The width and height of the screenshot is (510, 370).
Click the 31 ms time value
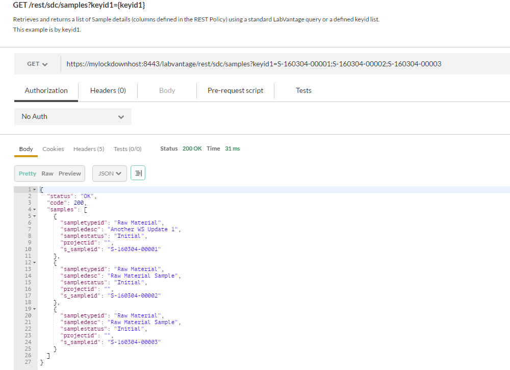(x=232, y=149)
